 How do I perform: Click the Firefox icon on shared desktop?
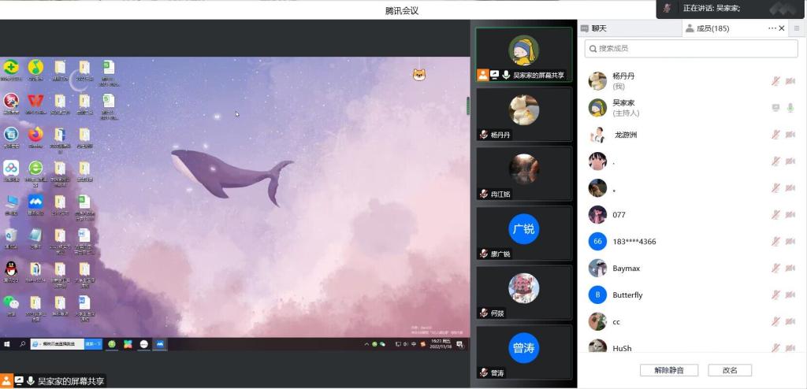(35, 135)
